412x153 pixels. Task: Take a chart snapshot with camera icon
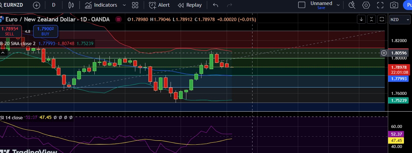[x=394, y=5]
